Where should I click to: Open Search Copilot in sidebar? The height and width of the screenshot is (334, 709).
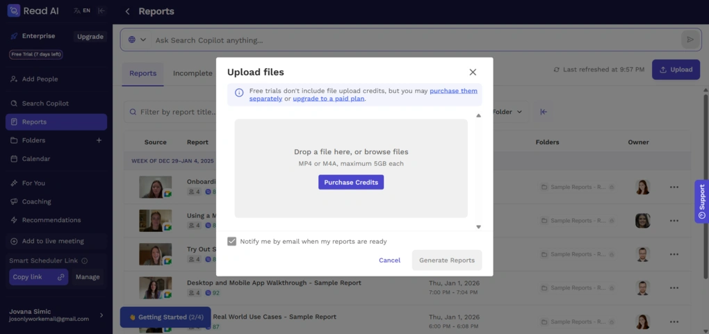pyautogui.click(x=56, y=103)
